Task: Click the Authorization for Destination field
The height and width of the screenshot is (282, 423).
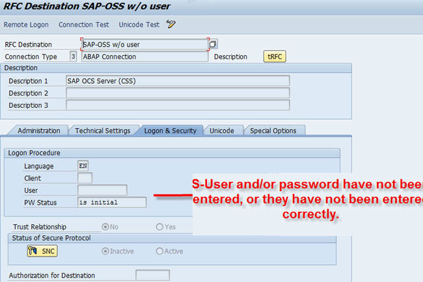Action: tap(153, 276)
